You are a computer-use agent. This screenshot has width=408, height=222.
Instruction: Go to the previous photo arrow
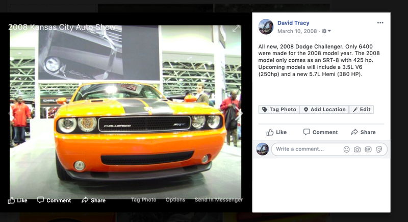point(10,113)
